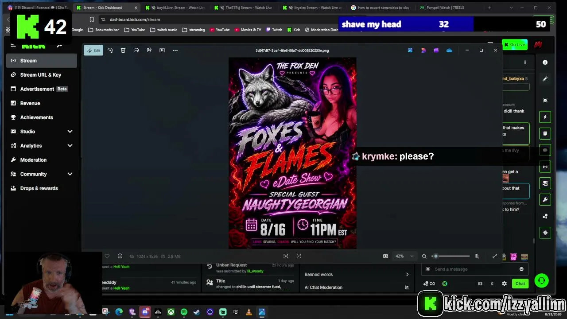Start slideshow in the Photos toolbar

click(x=162, y=51)
